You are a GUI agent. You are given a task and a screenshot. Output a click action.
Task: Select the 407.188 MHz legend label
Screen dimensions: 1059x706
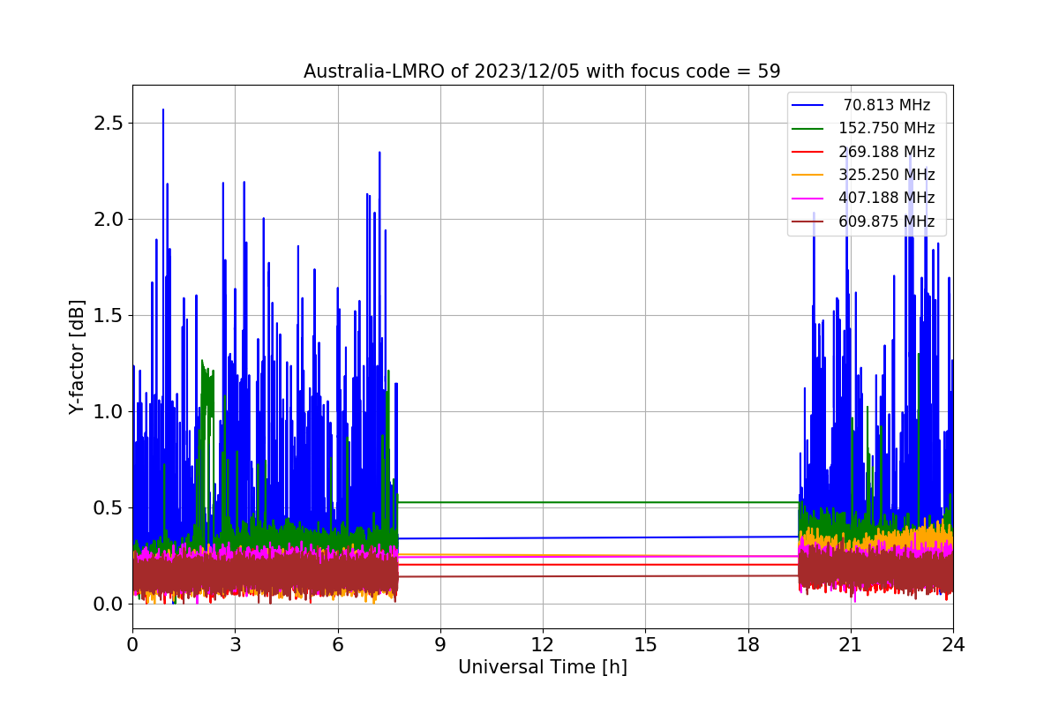[x=887, y=199]
